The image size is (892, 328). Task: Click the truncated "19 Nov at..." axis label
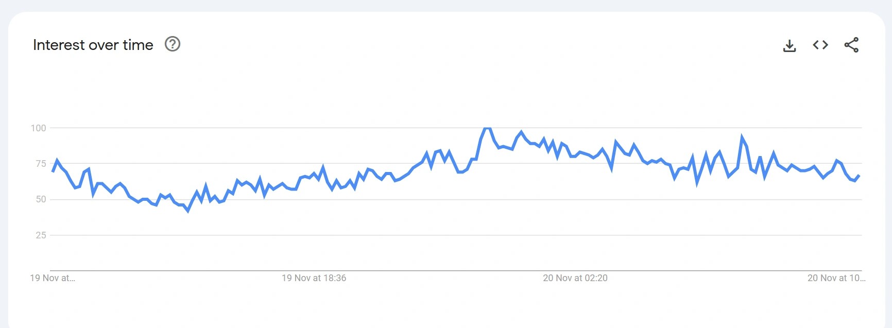pos(53,278)
